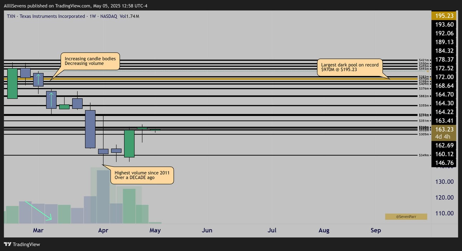
Task: Click the large green April weekly candle
Action: [129, 143]
